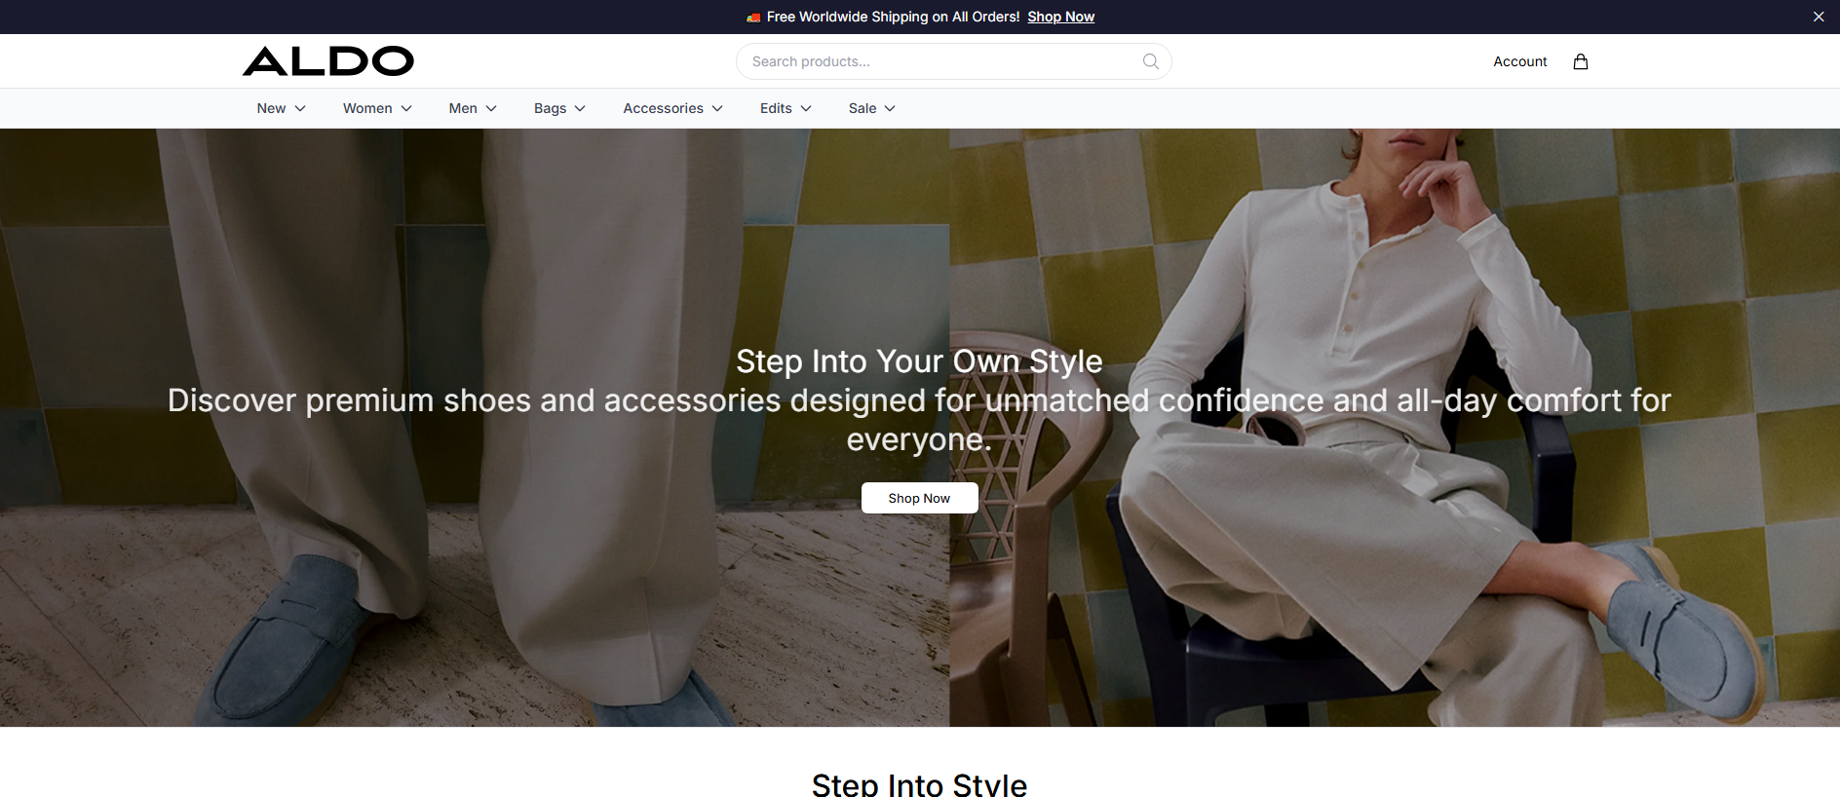Expand the Sale menu
Image resolution: width=1840 pixels, height=797 pixels.
[x=871, y=108]
